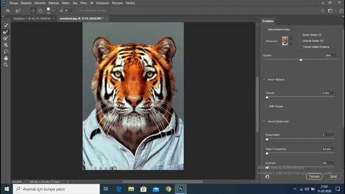Click the Yarıçap slider handle

[267, 97]
